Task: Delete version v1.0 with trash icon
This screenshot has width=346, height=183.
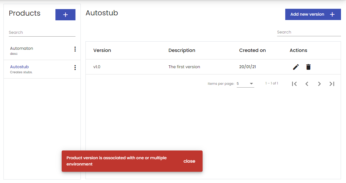Action: pos(308,67)
